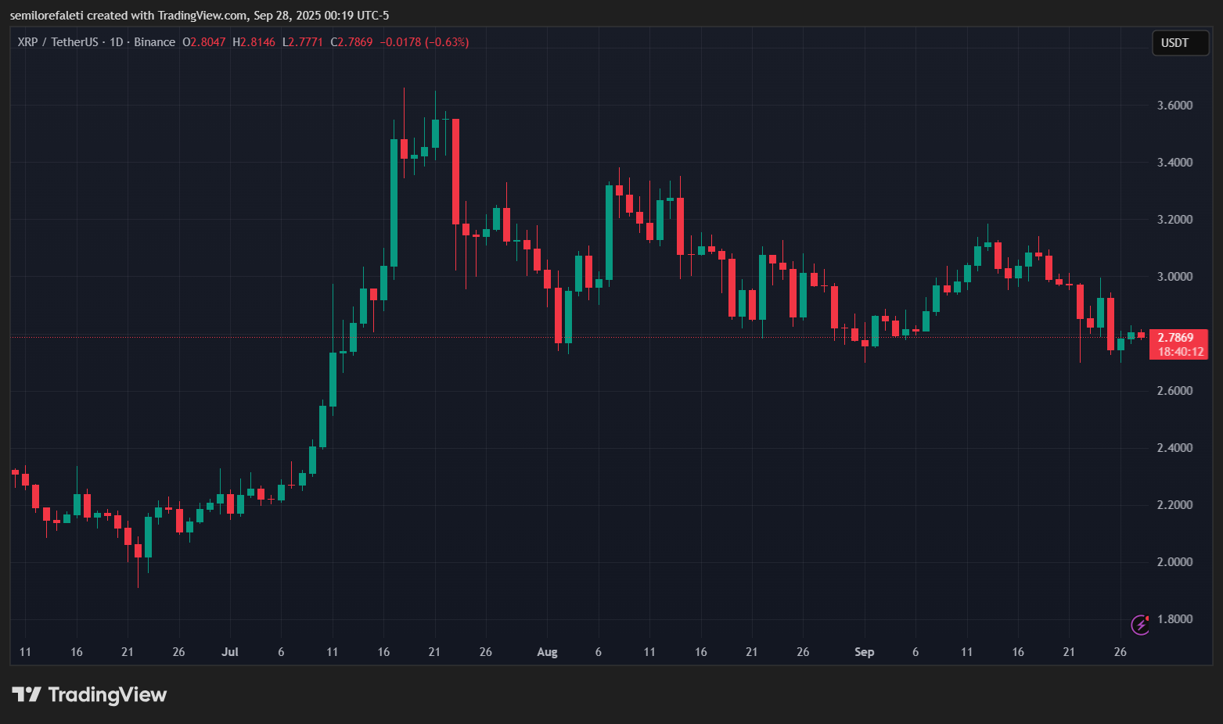
Task: Click the attribution text mentioning semilorefaleti
Action: (x=200, y=16)
